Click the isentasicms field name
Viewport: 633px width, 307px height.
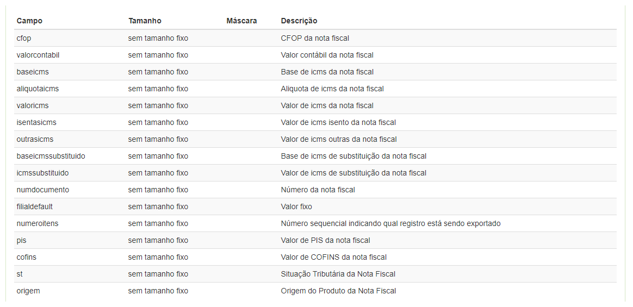(x=36, y=122)
